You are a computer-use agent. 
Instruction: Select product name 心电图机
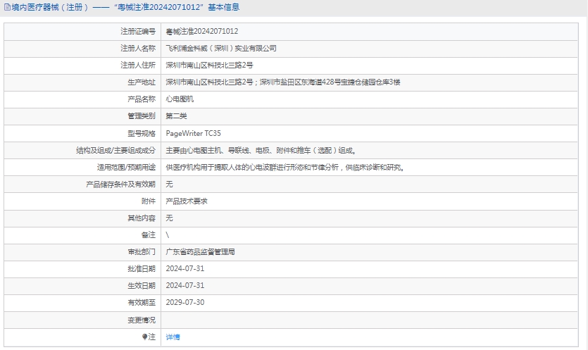[180, 99]
